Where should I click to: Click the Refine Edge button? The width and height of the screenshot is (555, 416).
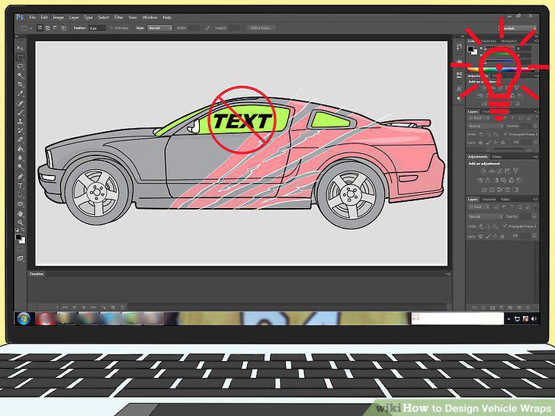261,28
